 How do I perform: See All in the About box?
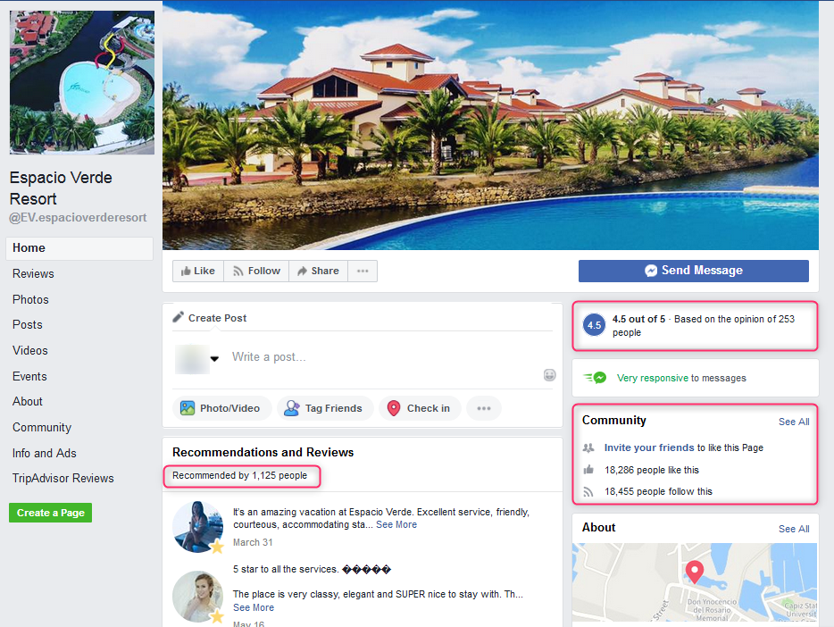click(x=794, y=529)
